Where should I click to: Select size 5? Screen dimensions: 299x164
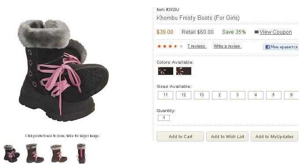[x=273, y=95]
